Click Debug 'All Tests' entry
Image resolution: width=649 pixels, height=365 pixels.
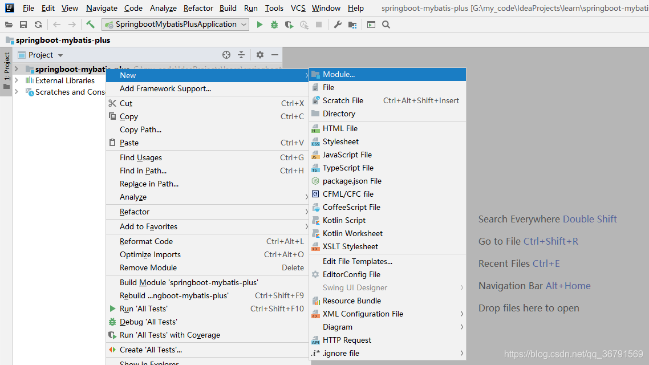[208, 322]
